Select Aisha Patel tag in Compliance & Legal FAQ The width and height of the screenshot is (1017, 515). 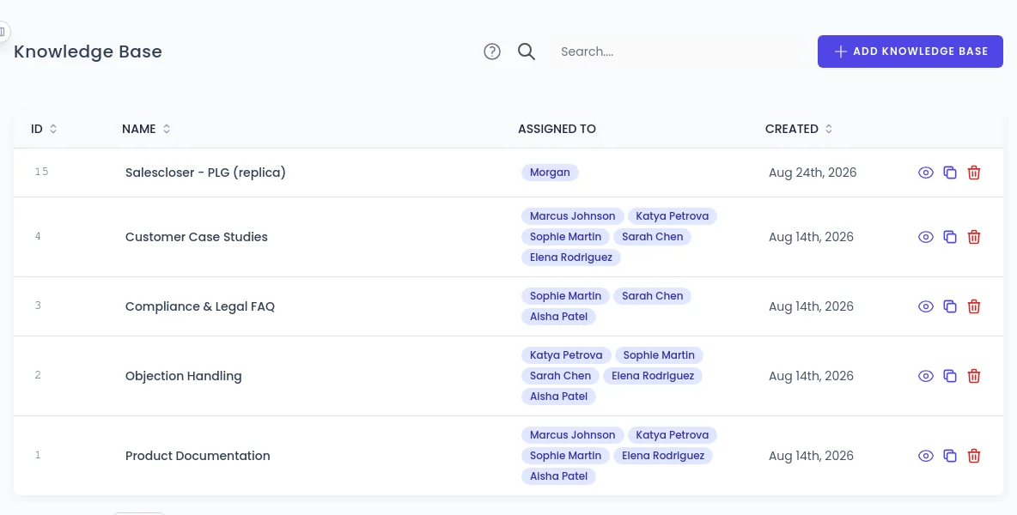click(x=558, y=317)
